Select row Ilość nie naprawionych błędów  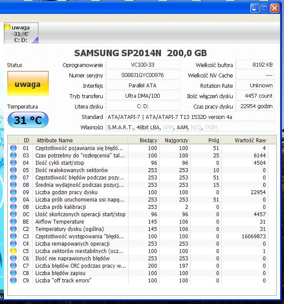pyautogui.click(x=138, y=259)
